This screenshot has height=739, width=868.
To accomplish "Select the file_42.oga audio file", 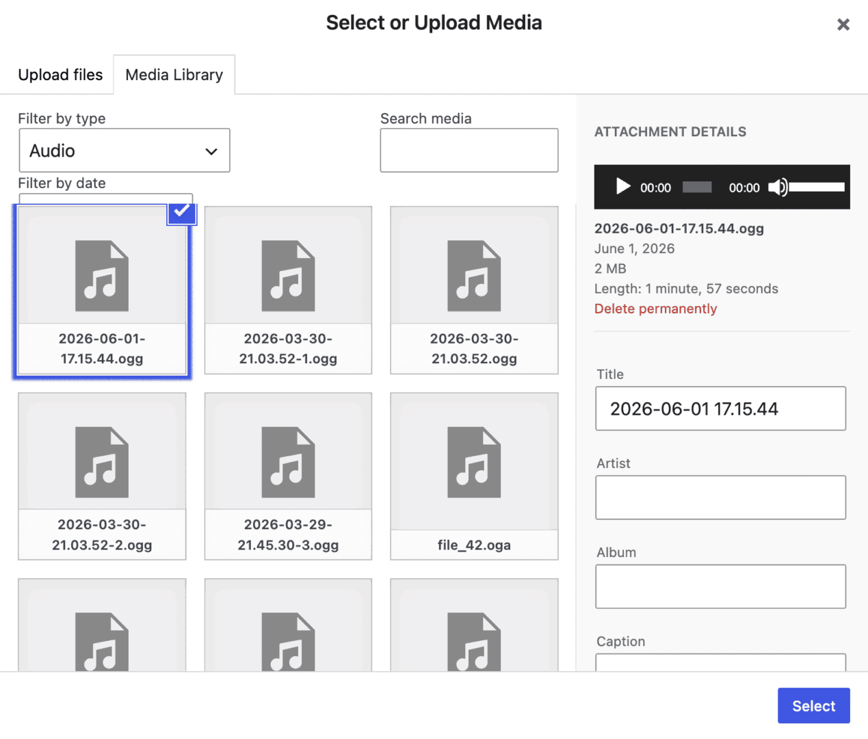I will tap(474, 476).
